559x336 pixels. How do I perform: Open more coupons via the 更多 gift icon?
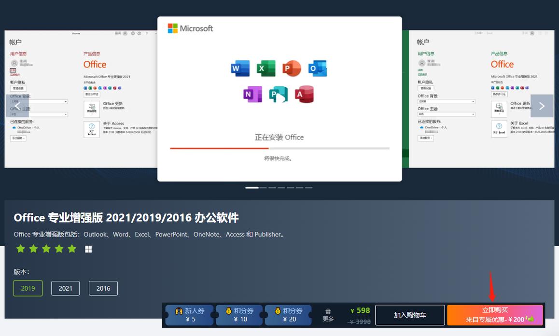(x=328, y=315)
